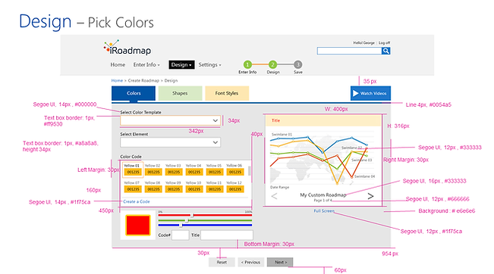Click the Watch Videos button
Viewport: 494px width, 274px height.
370,93
